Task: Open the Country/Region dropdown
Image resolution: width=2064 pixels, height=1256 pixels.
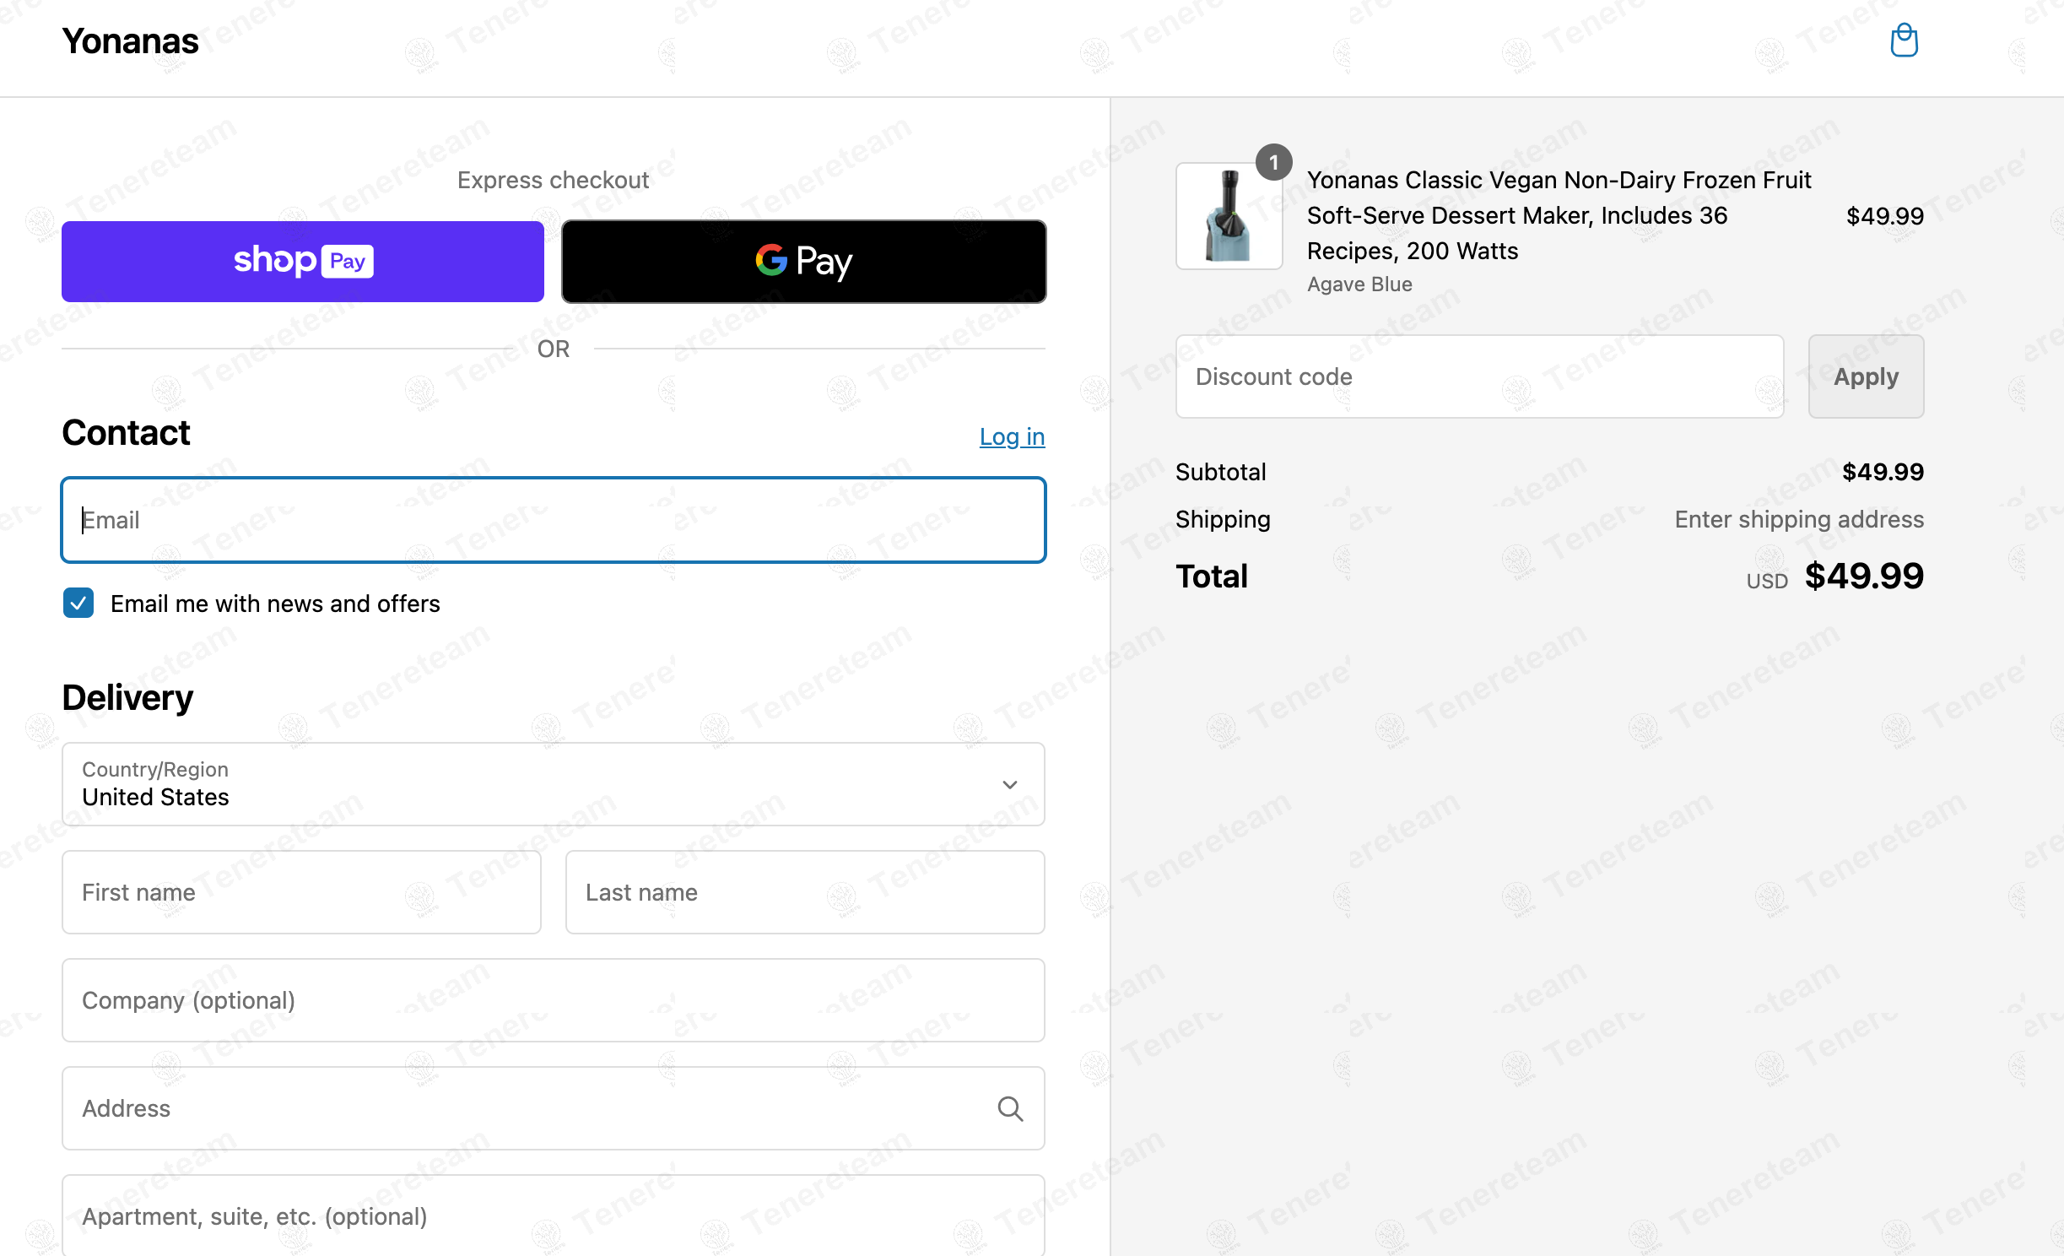Action: click(554, 784)
